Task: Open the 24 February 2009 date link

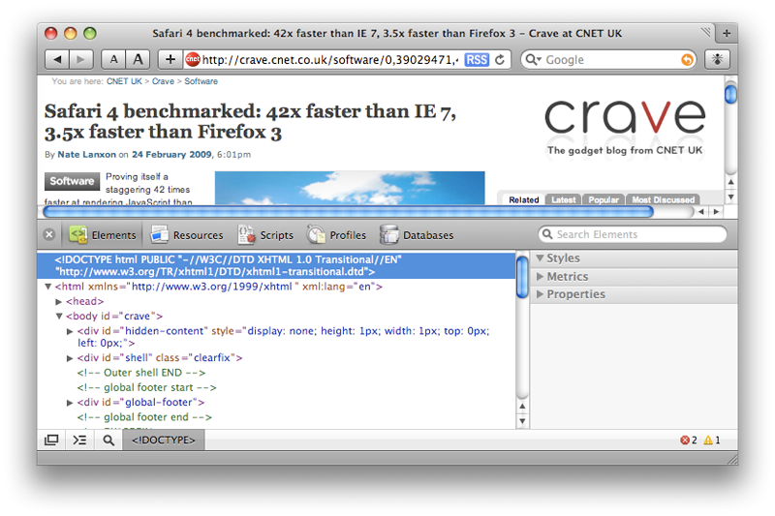Action: (171, 154)
